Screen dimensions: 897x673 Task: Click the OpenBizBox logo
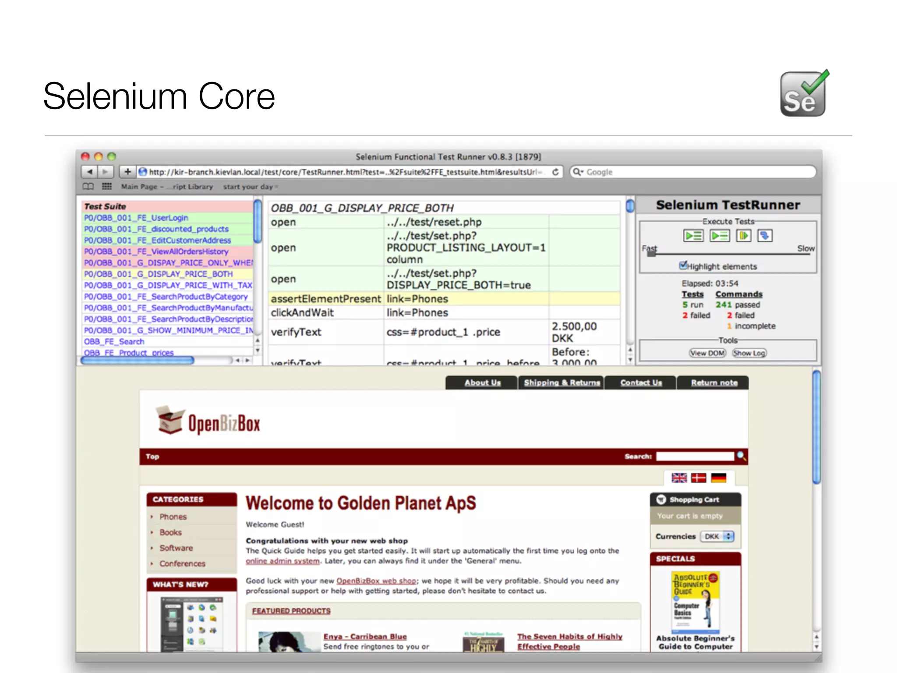coord(208,421)
